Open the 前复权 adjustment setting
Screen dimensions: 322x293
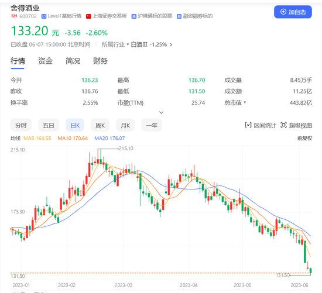click(x=304, y=138)
